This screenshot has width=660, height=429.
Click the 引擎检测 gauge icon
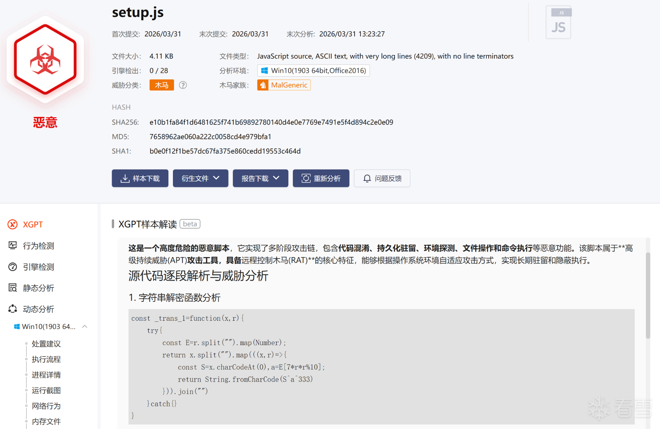pos(13,267)
